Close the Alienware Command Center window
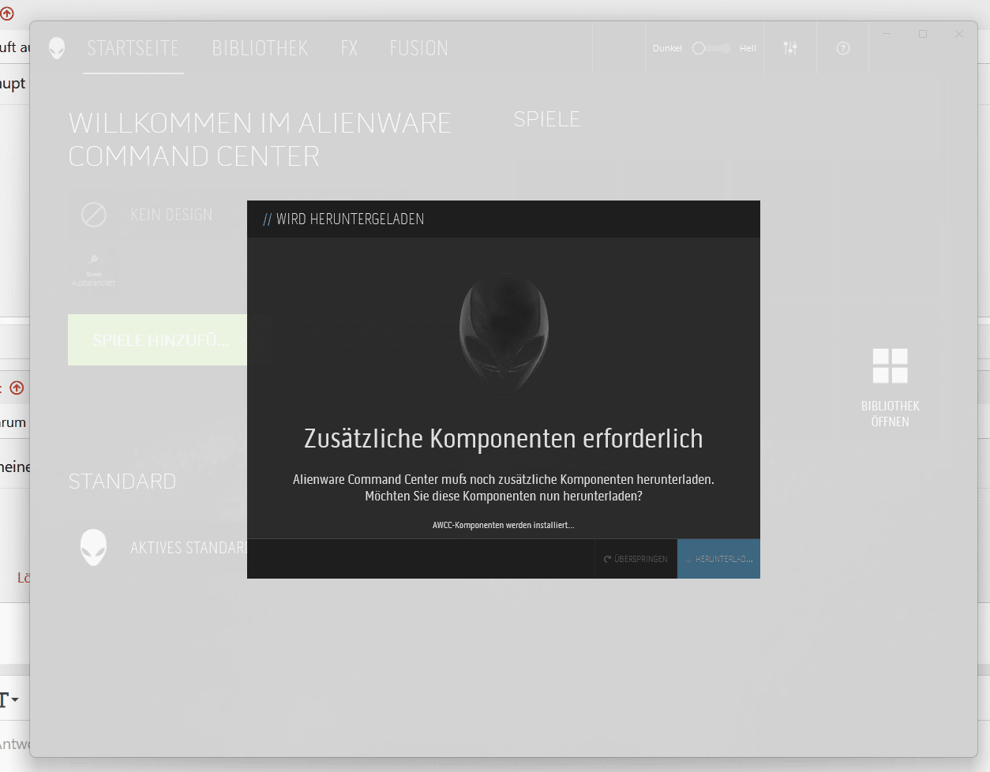990x772 pixels. (x=959, y=34)
